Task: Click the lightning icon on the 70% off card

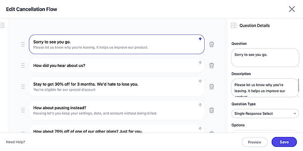Action: click(200, 128)
